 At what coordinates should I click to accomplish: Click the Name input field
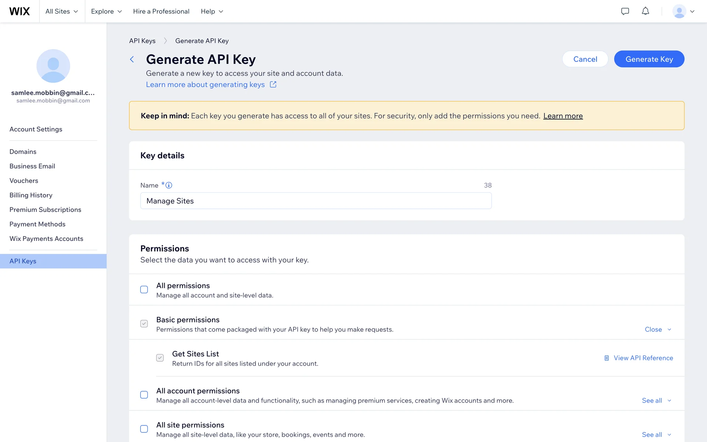click(316, 201)
